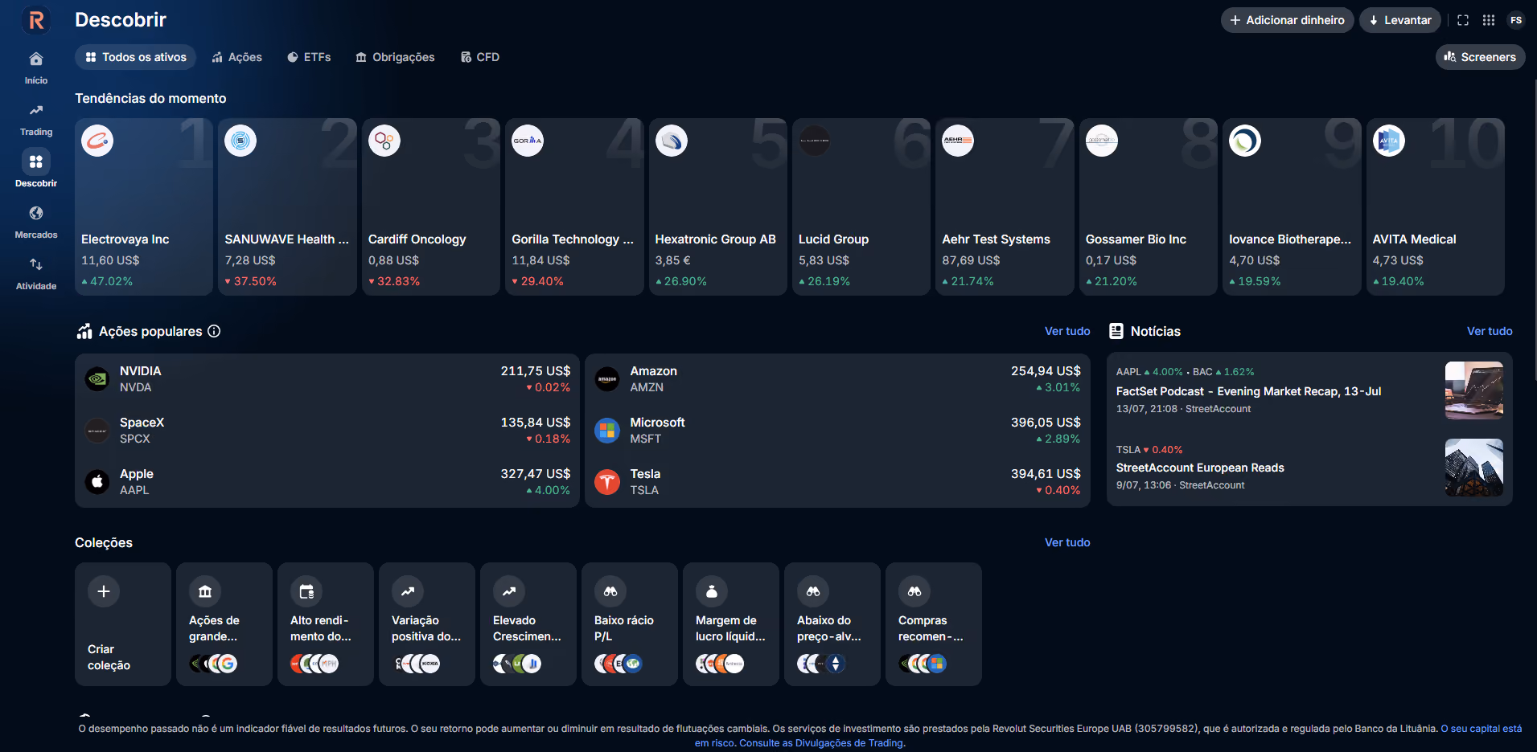Click the Electrovaya Inc logo
Viewport: 1537px width, 752px height.
[97, 141]
